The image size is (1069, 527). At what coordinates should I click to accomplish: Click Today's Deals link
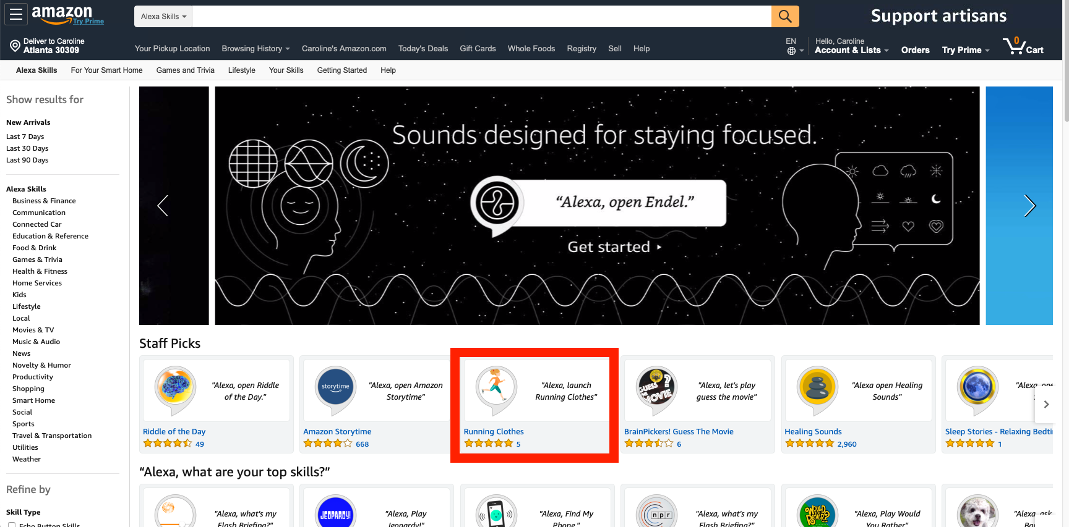(423, 49)
